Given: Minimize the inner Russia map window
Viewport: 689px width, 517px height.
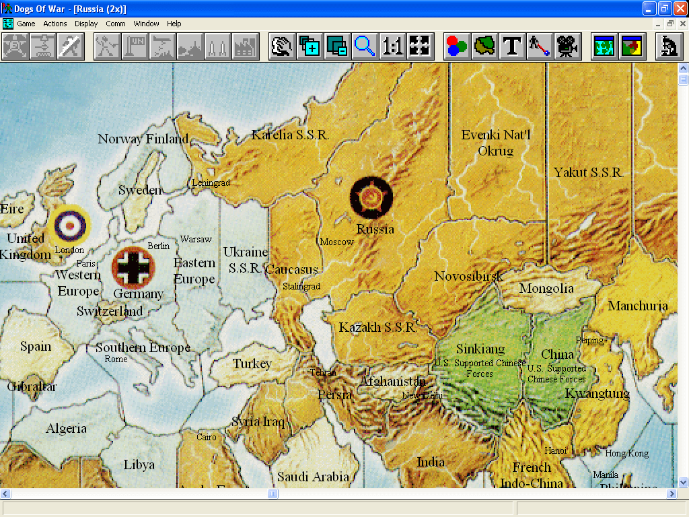Looking at the screenshot, I should (x=658, y=24).
